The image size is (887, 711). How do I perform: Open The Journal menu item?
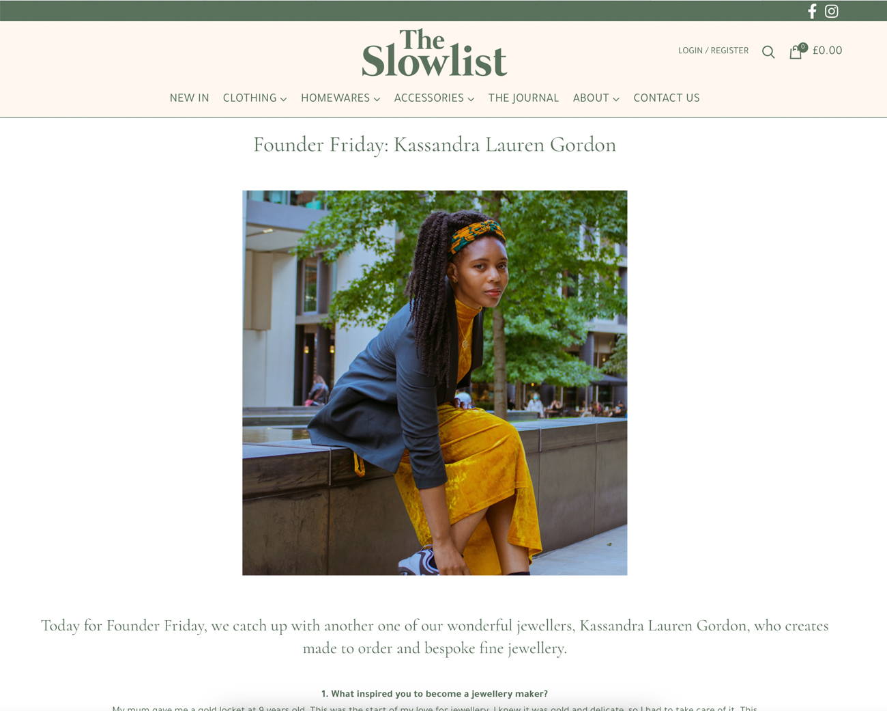pos(523,98)
